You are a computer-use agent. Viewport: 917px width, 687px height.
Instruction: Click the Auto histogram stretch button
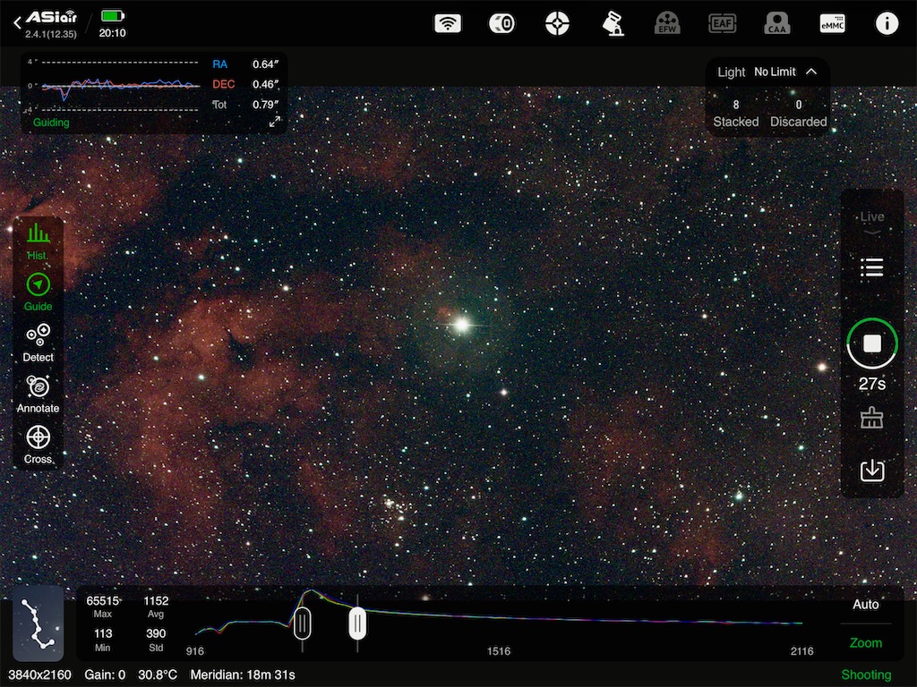pyautogui.click(x=865, y=605)
